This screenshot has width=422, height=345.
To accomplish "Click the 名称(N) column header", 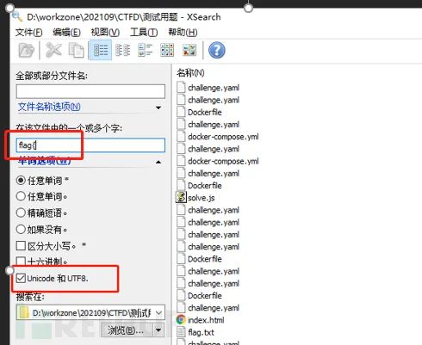I will click(x=190, y=73).
